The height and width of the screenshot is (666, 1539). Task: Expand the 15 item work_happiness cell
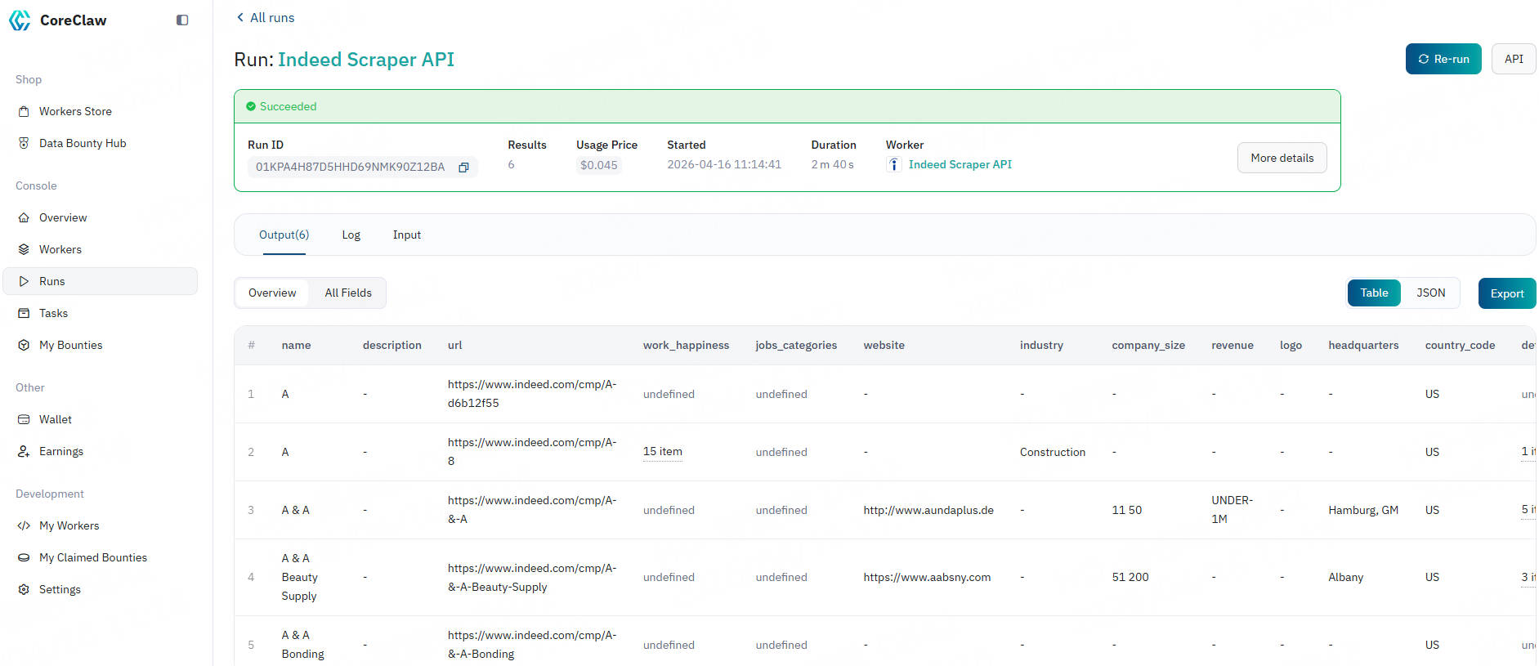(x=662, y=452)
